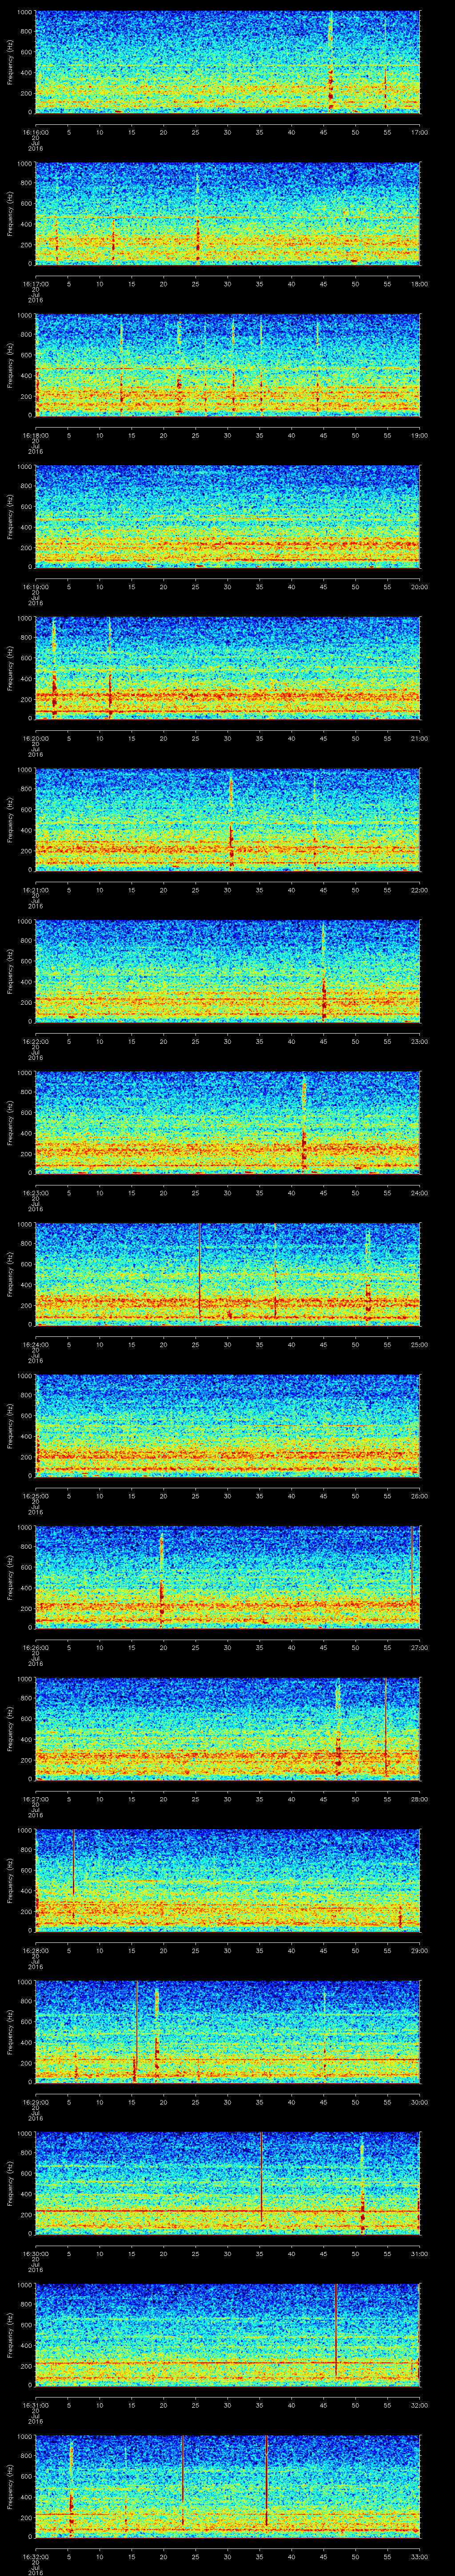Select the 17:00 end-time axis label

[420, 132]
